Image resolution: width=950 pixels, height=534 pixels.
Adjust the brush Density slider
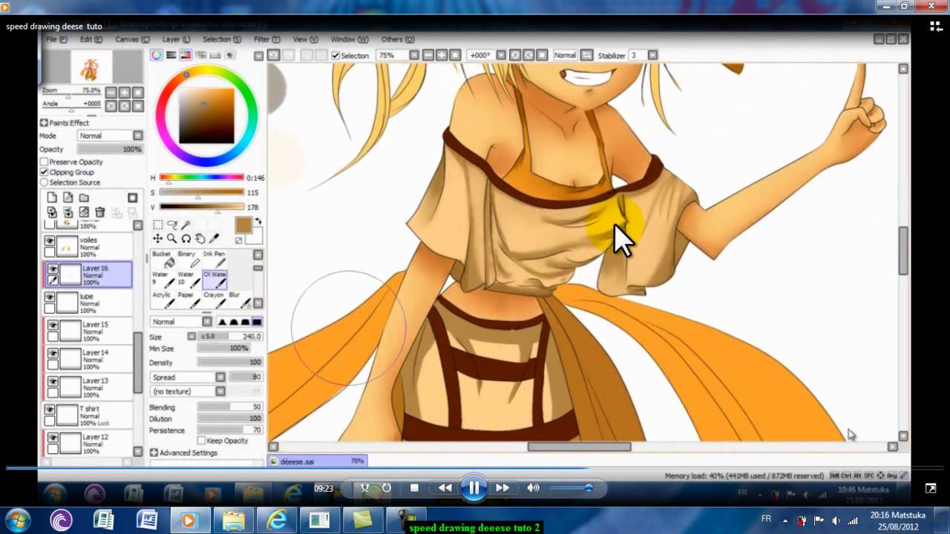tap(229, 363)
